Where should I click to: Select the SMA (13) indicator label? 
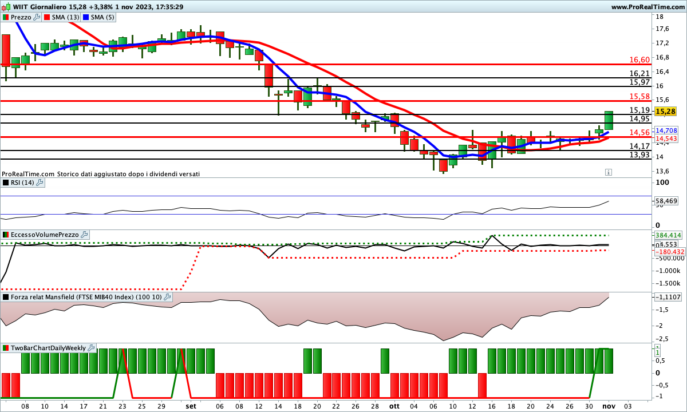[x=65, y=17]
